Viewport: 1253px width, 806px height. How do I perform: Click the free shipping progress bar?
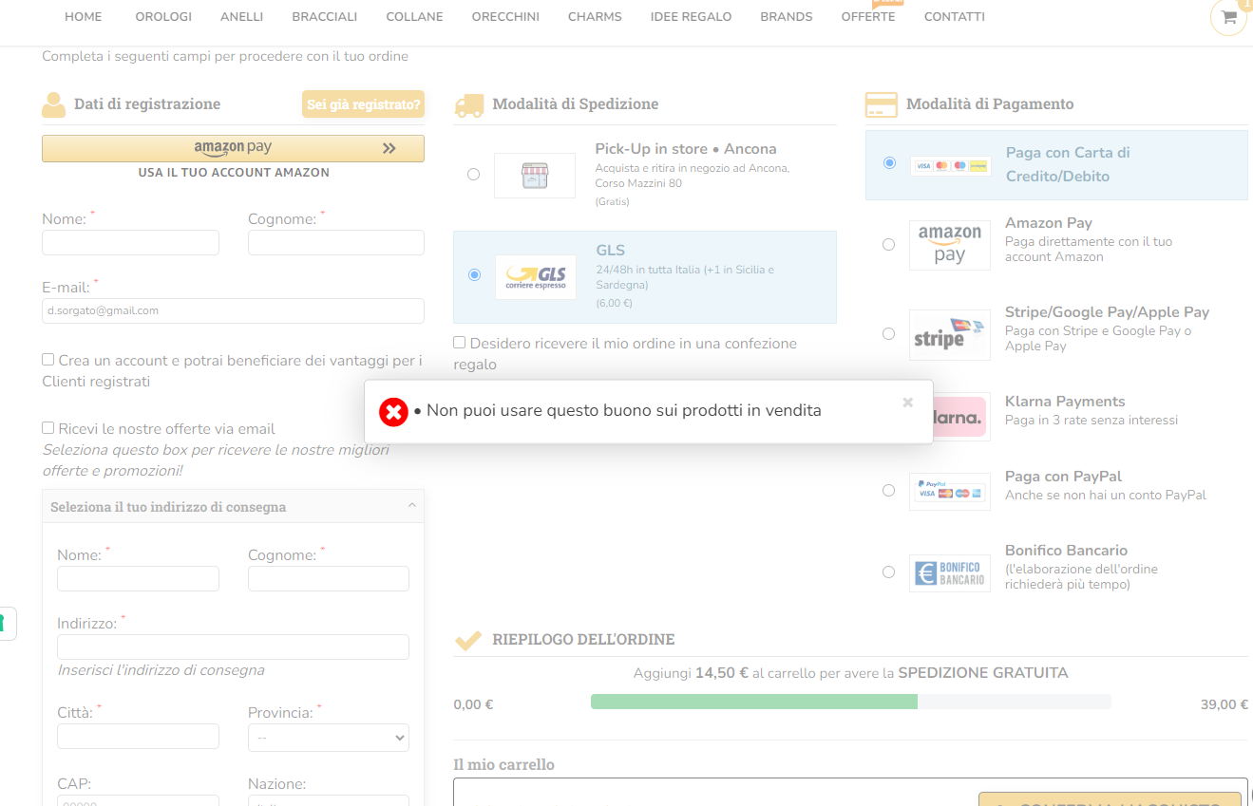[x=850, y=702]
